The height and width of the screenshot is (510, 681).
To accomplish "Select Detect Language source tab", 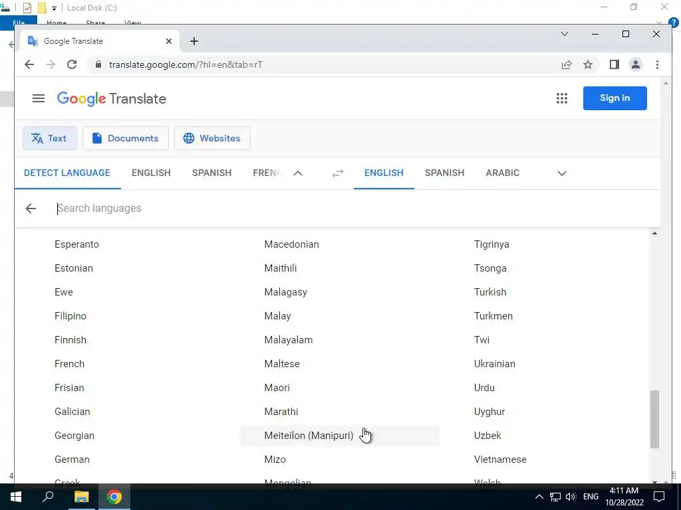I will pyautogui.click(x=67, y=173).
